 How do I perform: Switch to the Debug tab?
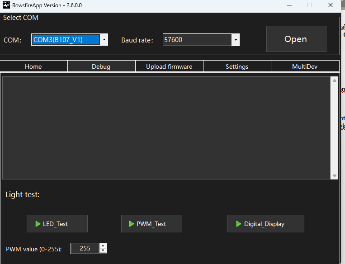point(101,66)
